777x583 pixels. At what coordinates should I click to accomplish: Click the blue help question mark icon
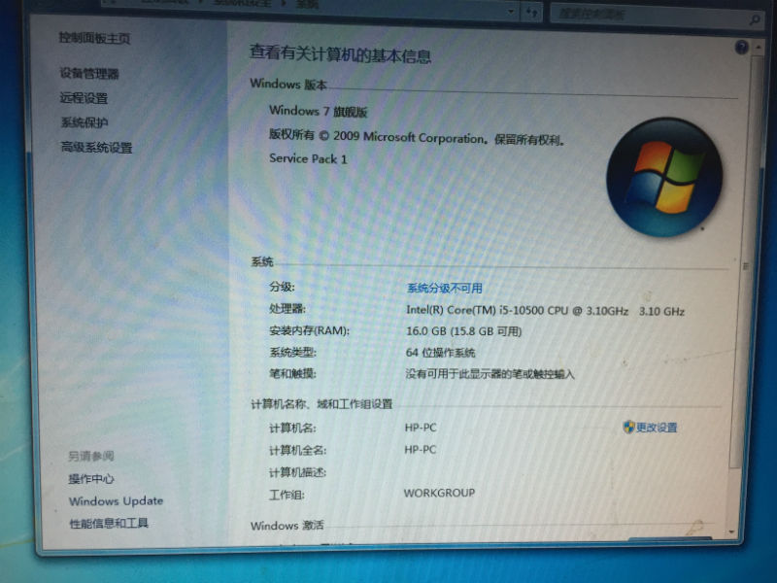(x=741, y=48)
